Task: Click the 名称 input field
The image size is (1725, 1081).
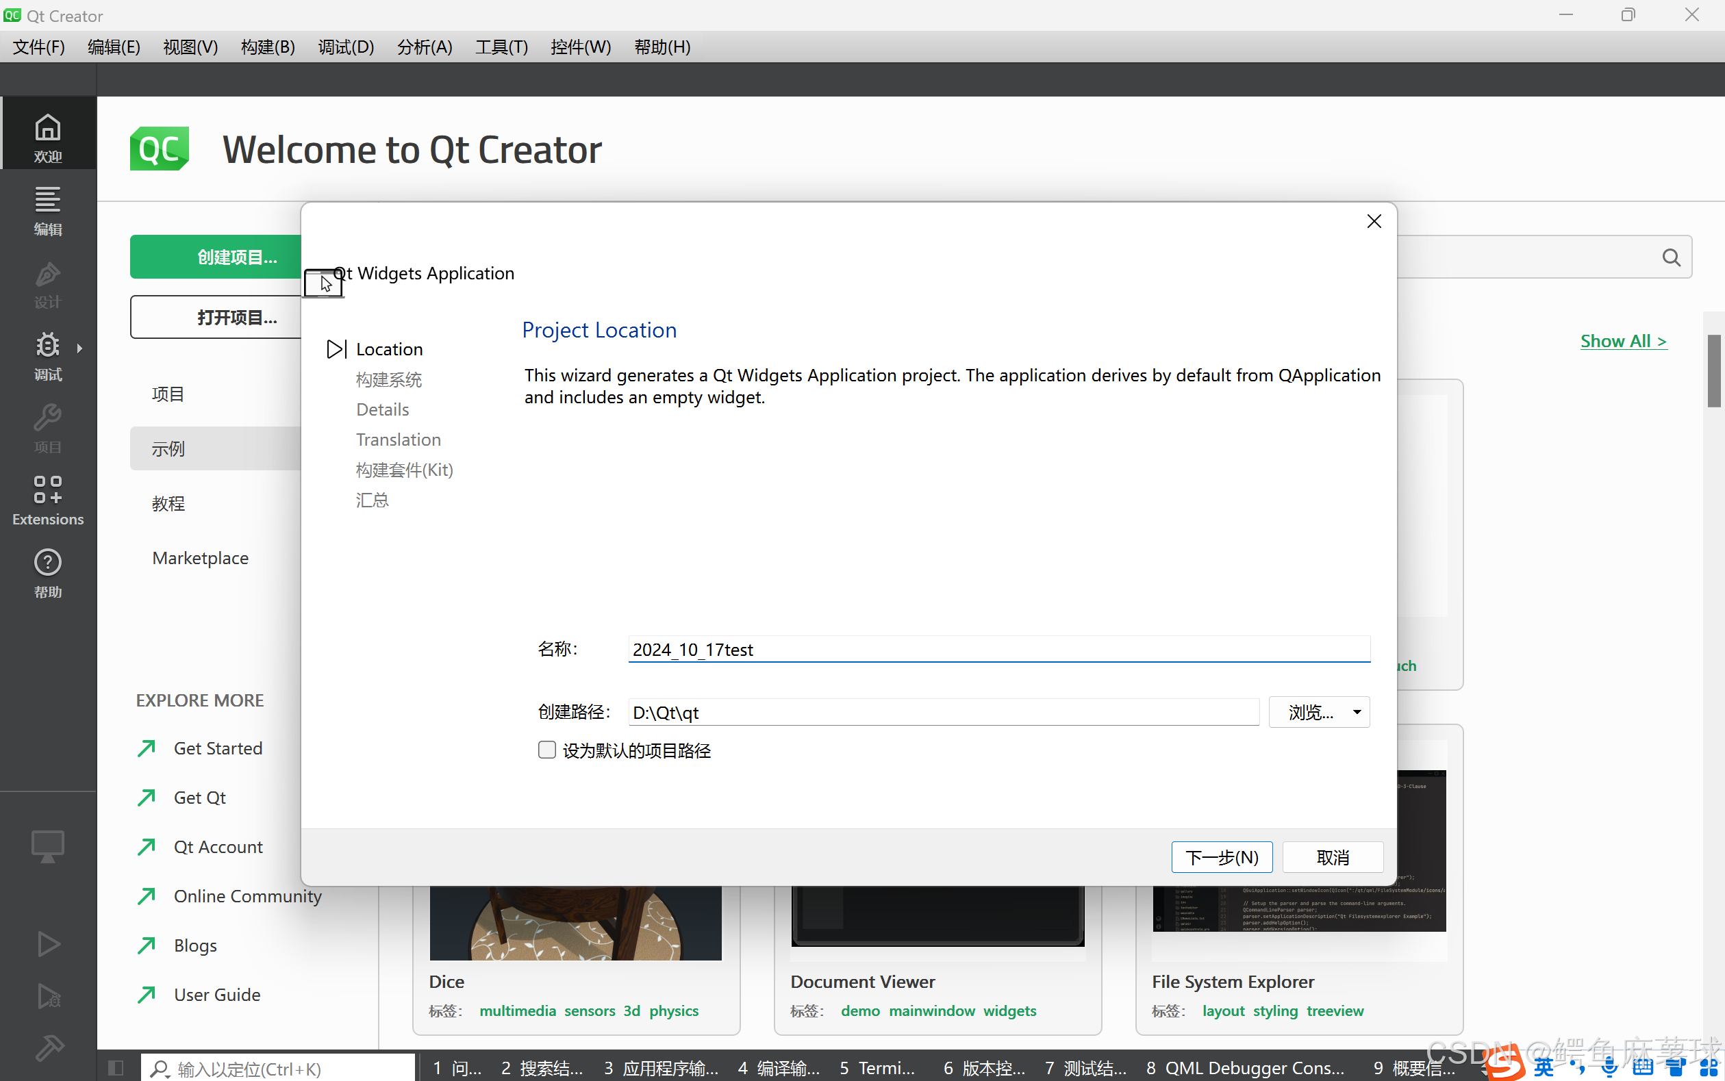Action: (998, 649)
